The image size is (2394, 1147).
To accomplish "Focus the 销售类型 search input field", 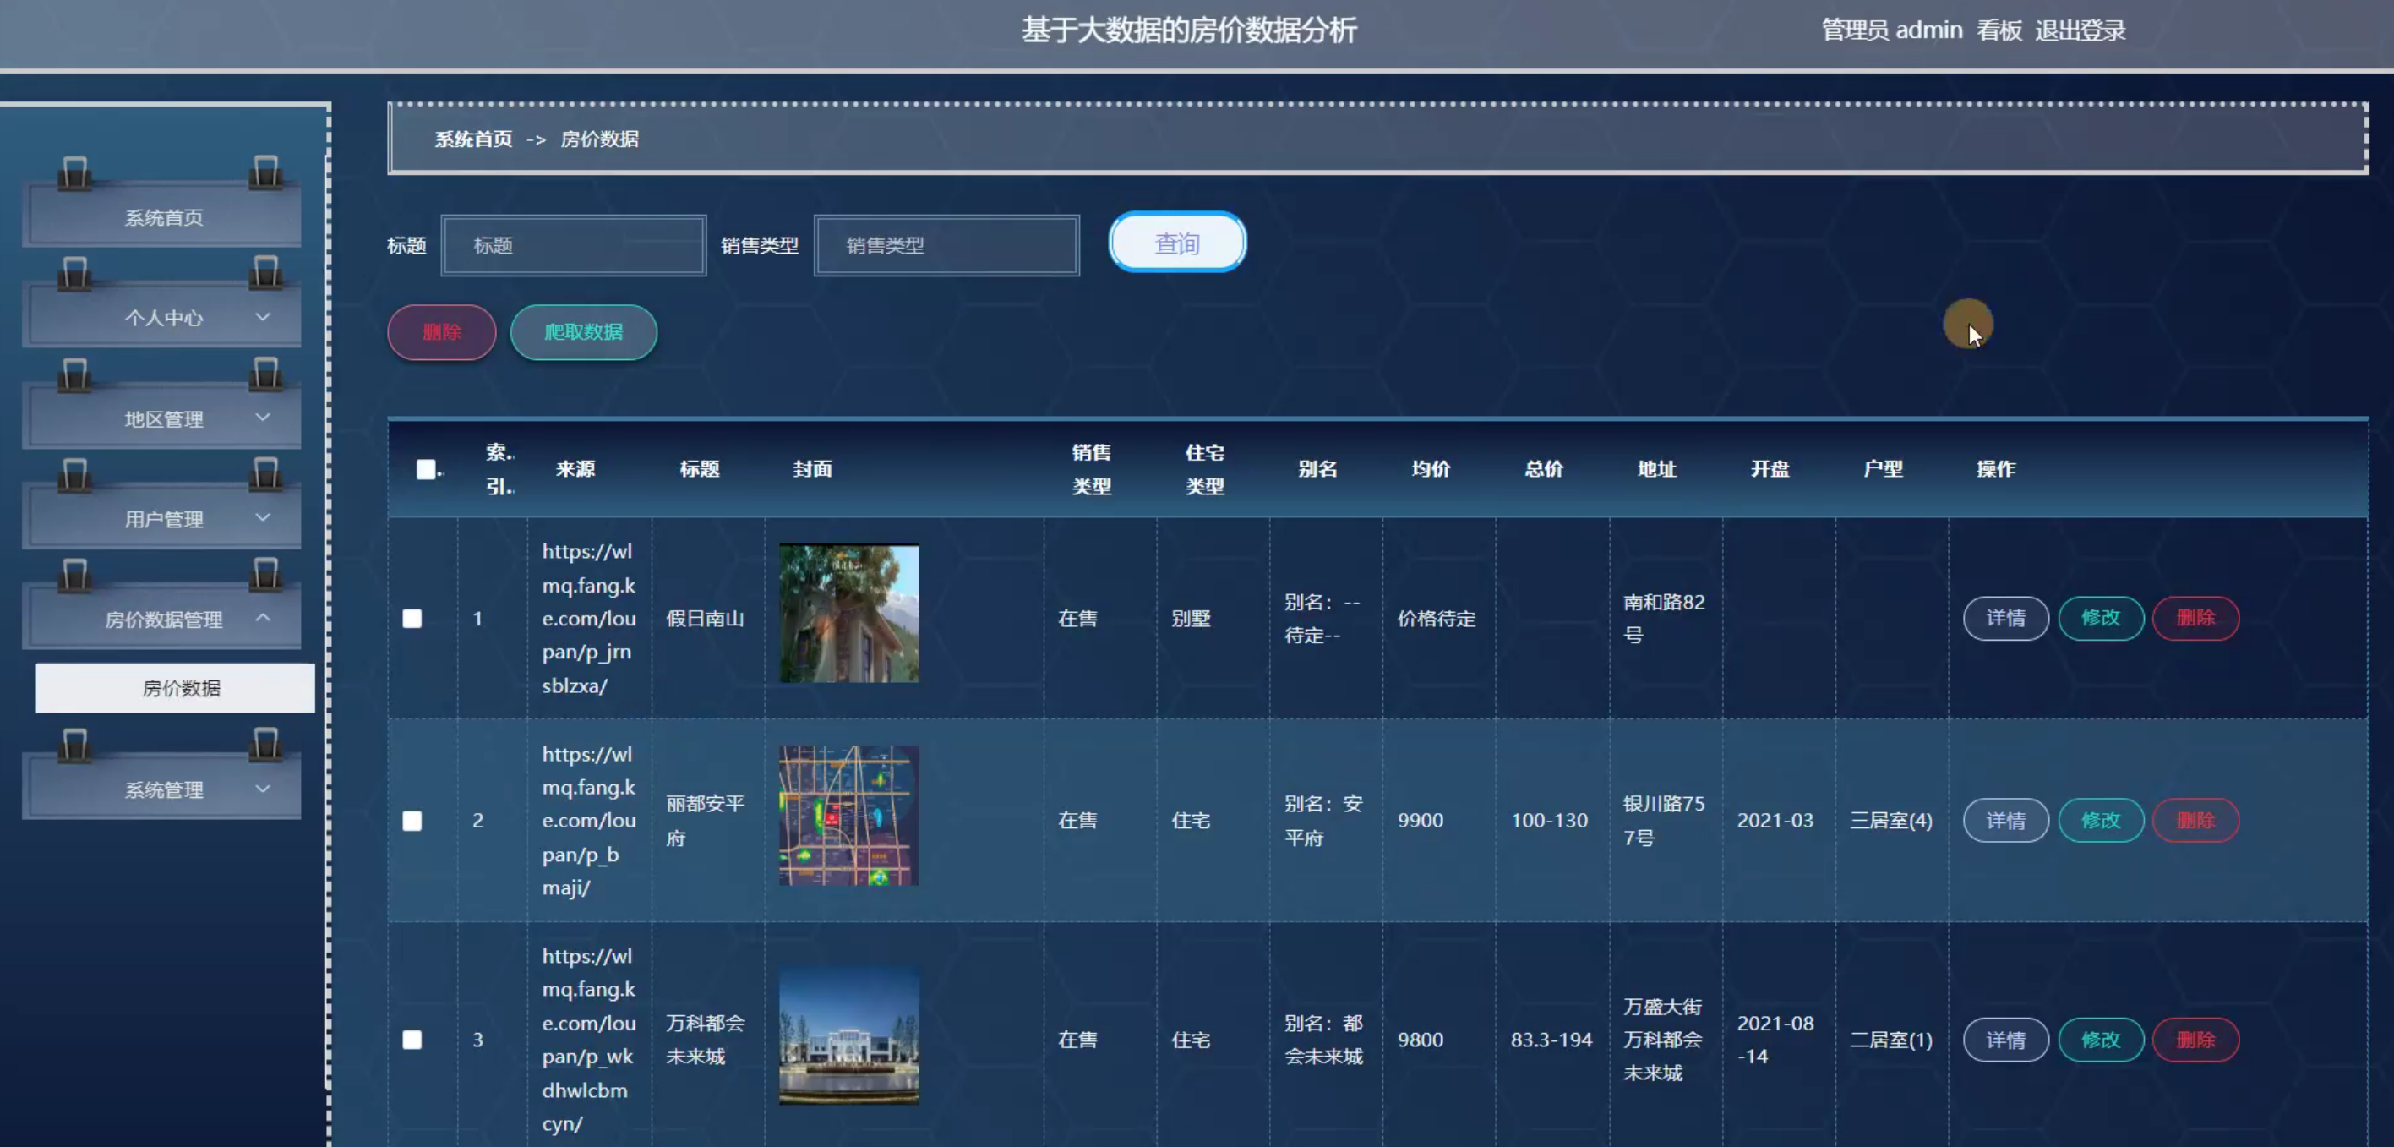I will pyautogui.click(x=946, y=245).
